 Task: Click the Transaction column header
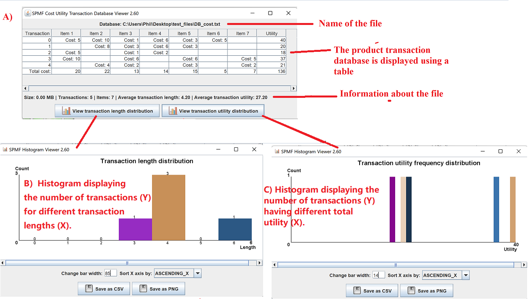[37, 34]
